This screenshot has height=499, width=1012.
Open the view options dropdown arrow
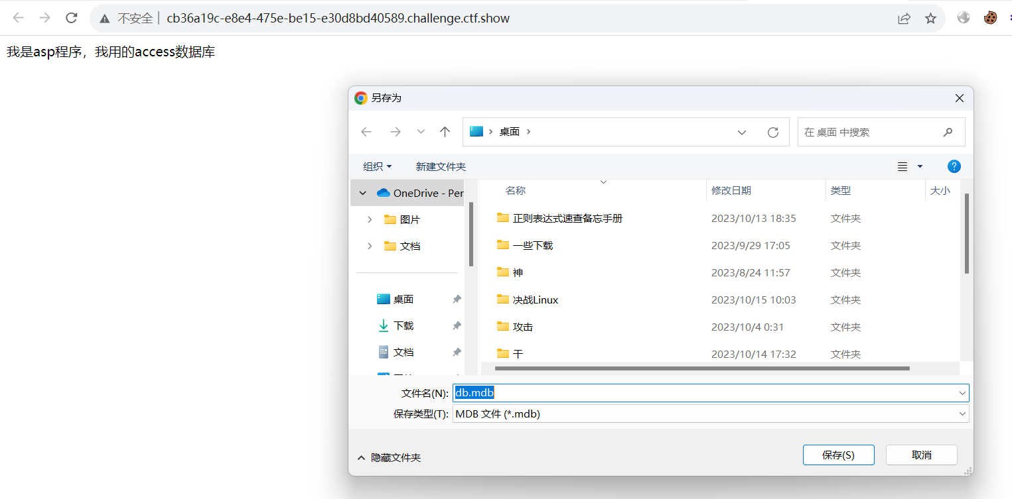920,166
